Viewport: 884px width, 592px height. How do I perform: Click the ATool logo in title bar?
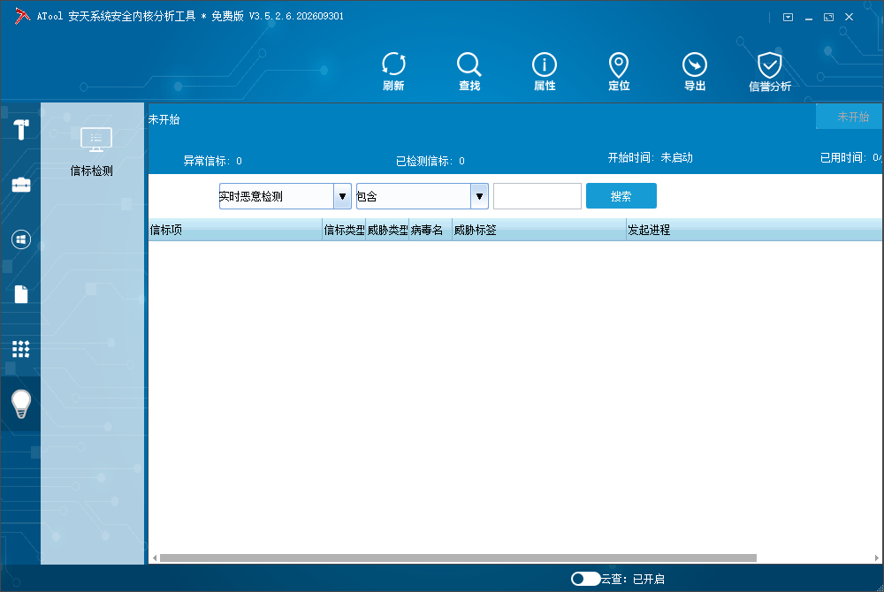pyautogui.click(x=22, y=16)
